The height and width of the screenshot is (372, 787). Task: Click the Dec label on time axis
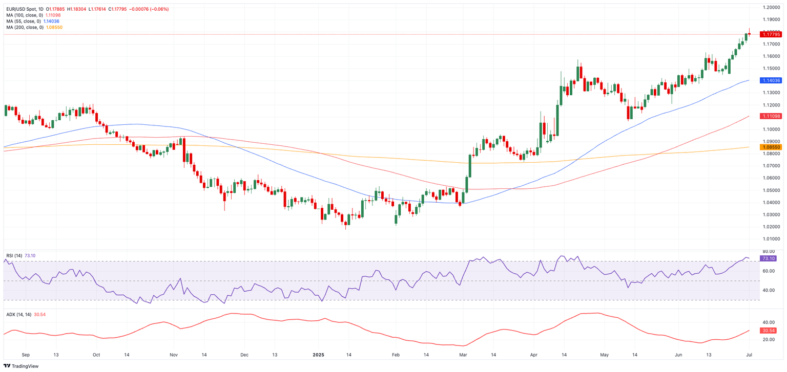244,354
